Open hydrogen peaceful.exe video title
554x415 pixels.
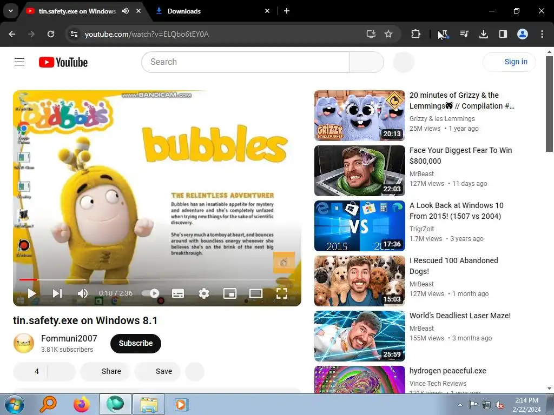coord(447,371)
